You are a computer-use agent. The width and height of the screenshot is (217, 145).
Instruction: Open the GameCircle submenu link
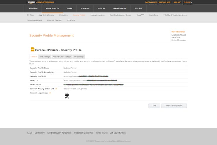154,15
